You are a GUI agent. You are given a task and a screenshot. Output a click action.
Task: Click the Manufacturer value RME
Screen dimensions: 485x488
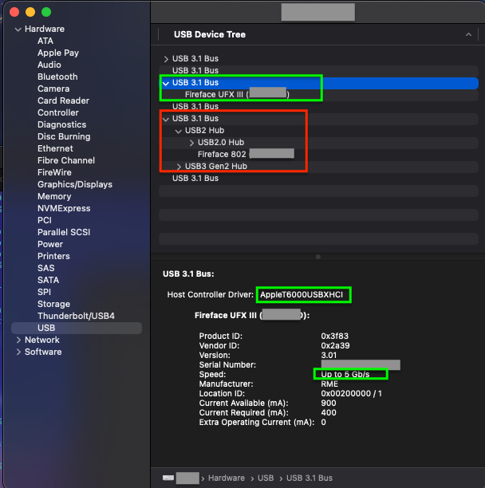click(x=329, y=384)
